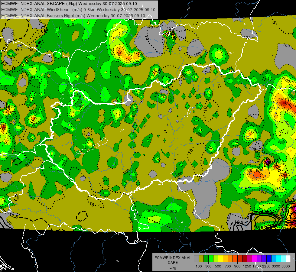Select the dark green legend swatch
Screen dimensions: 296x272
(206, 259)
